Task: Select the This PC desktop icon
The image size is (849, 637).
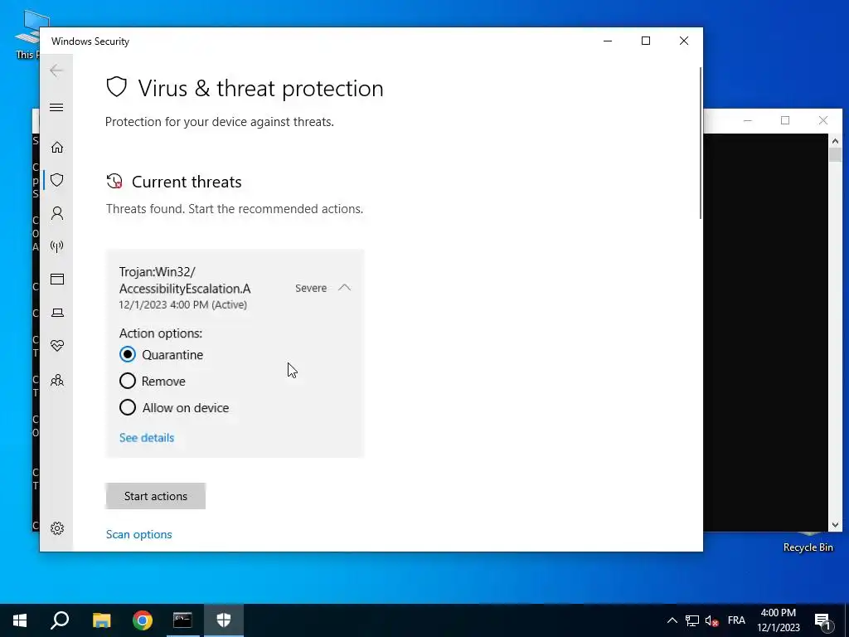Action: 27,35
